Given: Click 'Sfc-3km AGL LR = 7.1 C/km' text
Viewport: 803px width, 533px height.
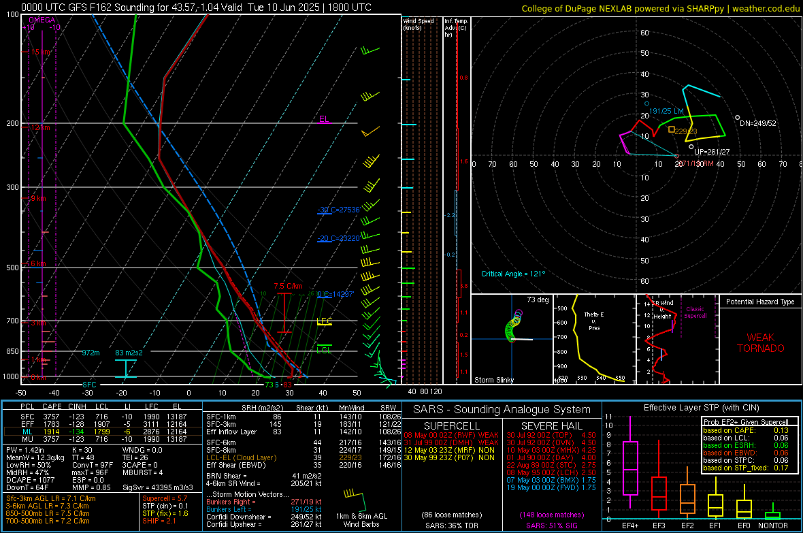Looking at the screenshot, I should (x=51, y=498).
